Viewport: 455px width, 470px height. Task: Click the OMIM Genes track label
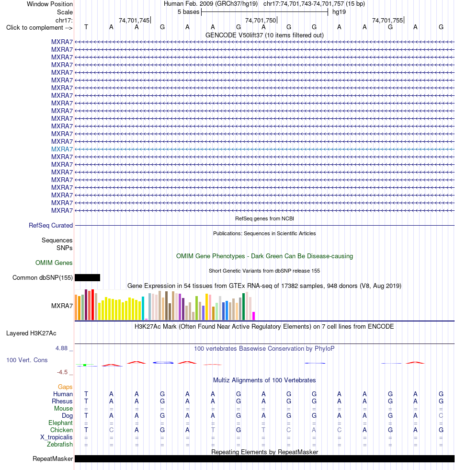(x=54, y=263)
